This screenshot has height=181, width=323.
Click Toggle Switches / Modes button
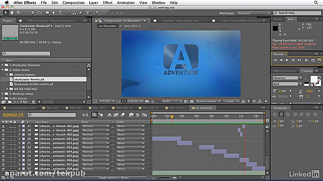(113, 178)
